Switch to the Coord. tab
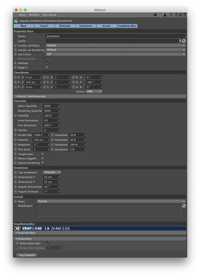The width and height of the screenshot is (200, 276). coord(44,26)
